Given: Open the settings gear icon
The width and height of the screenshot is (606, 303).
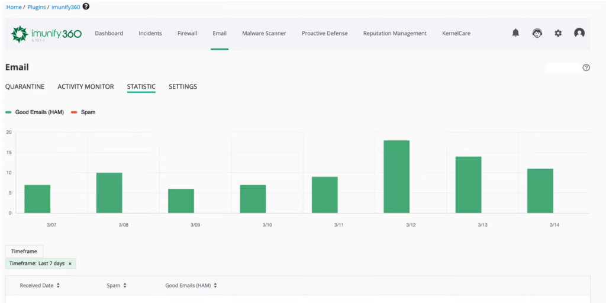Looking at the screenshot, I should click(x=558, y=33).
